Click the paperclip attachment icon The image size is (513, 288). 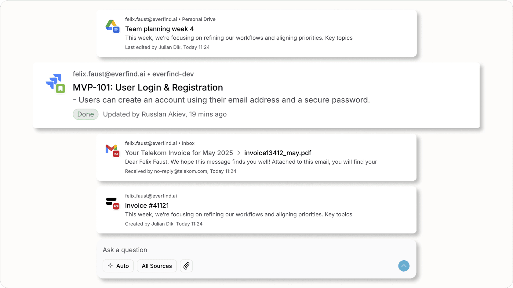click(186, 266)
